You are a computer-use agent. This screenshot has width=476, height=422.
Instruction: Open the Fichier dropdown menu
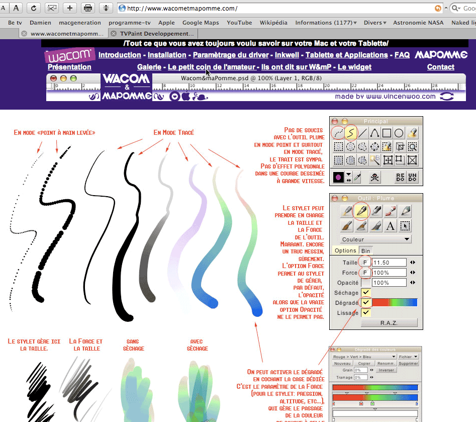pos(408,357)
